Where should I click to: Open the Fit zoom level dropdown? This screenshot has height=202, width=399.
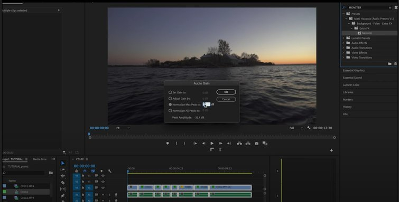(x=123, y=128)
